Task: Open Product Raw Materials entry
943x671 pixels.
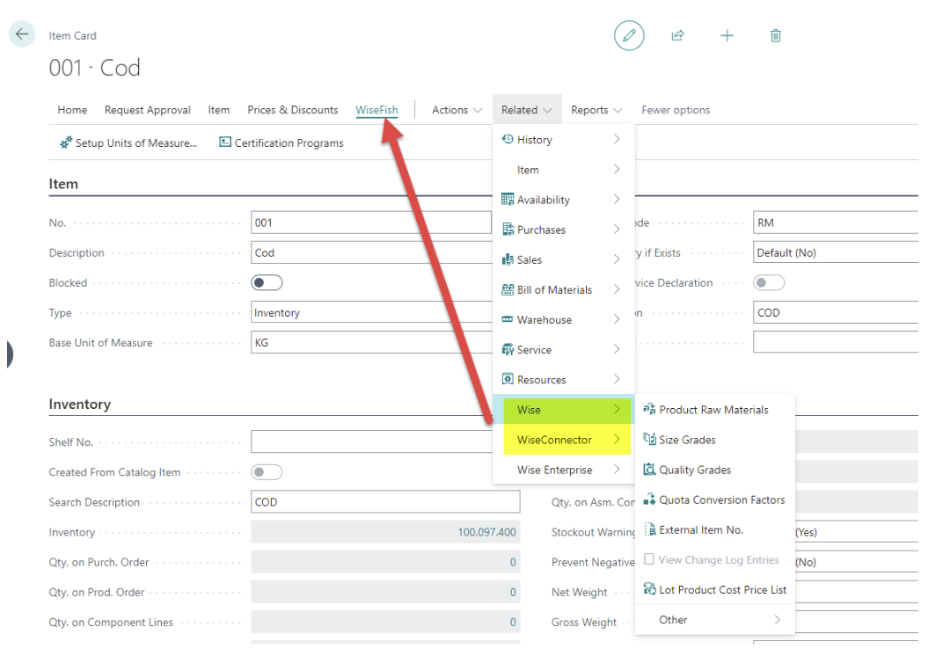Action: [x=713, y=410]
